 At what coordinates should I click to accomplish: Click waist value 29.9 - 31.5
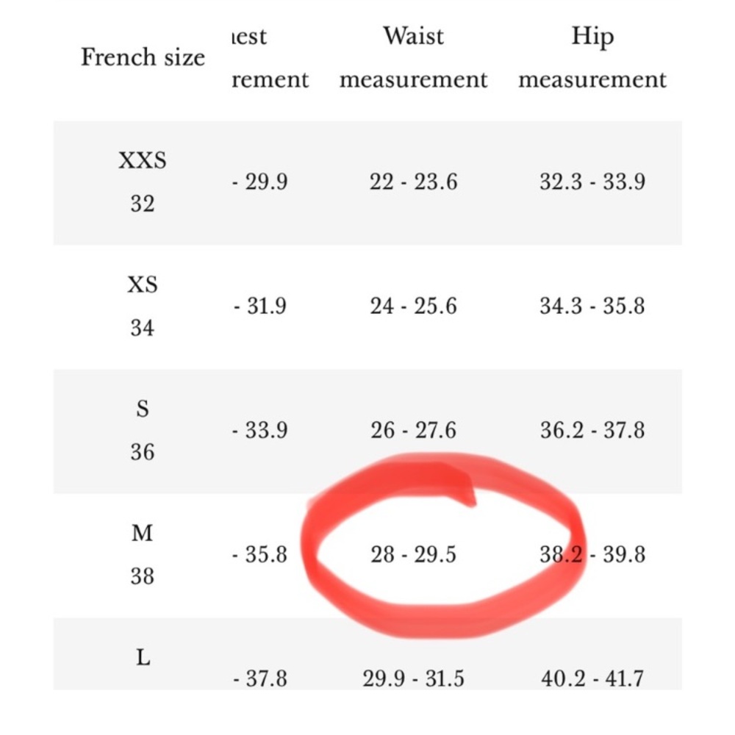coord(413,678)
